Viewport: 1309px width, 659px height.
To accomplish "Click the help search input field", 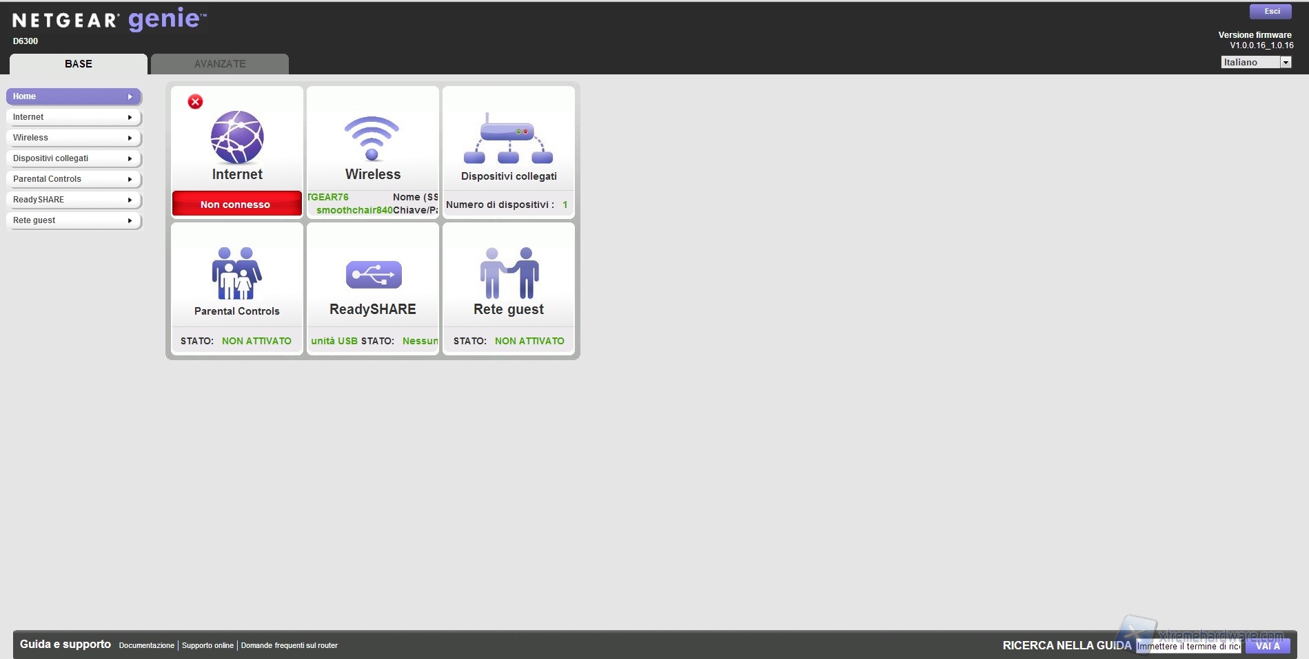I will coord(1188,646).
